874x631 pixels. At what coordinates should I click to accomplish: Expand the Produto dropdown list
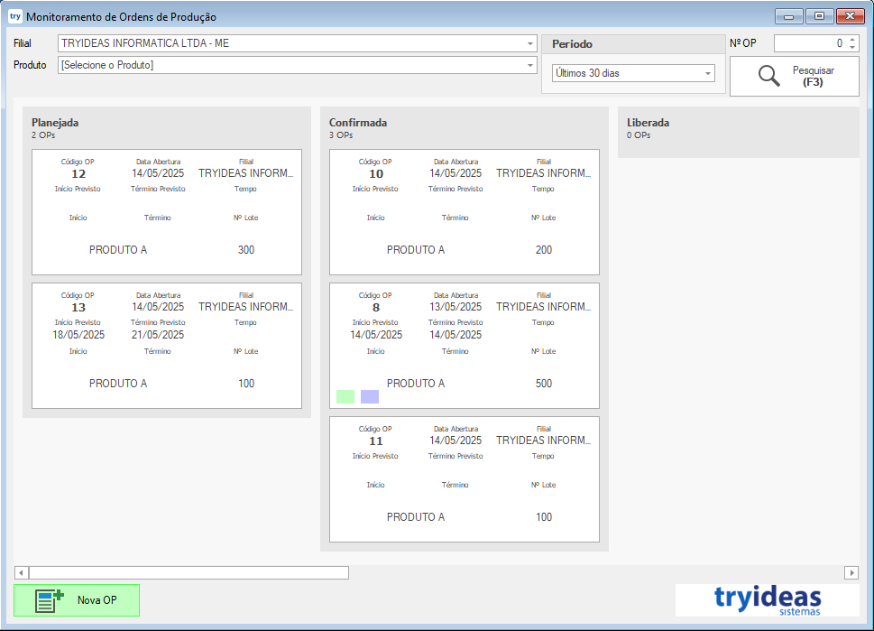tap(530, 65)
